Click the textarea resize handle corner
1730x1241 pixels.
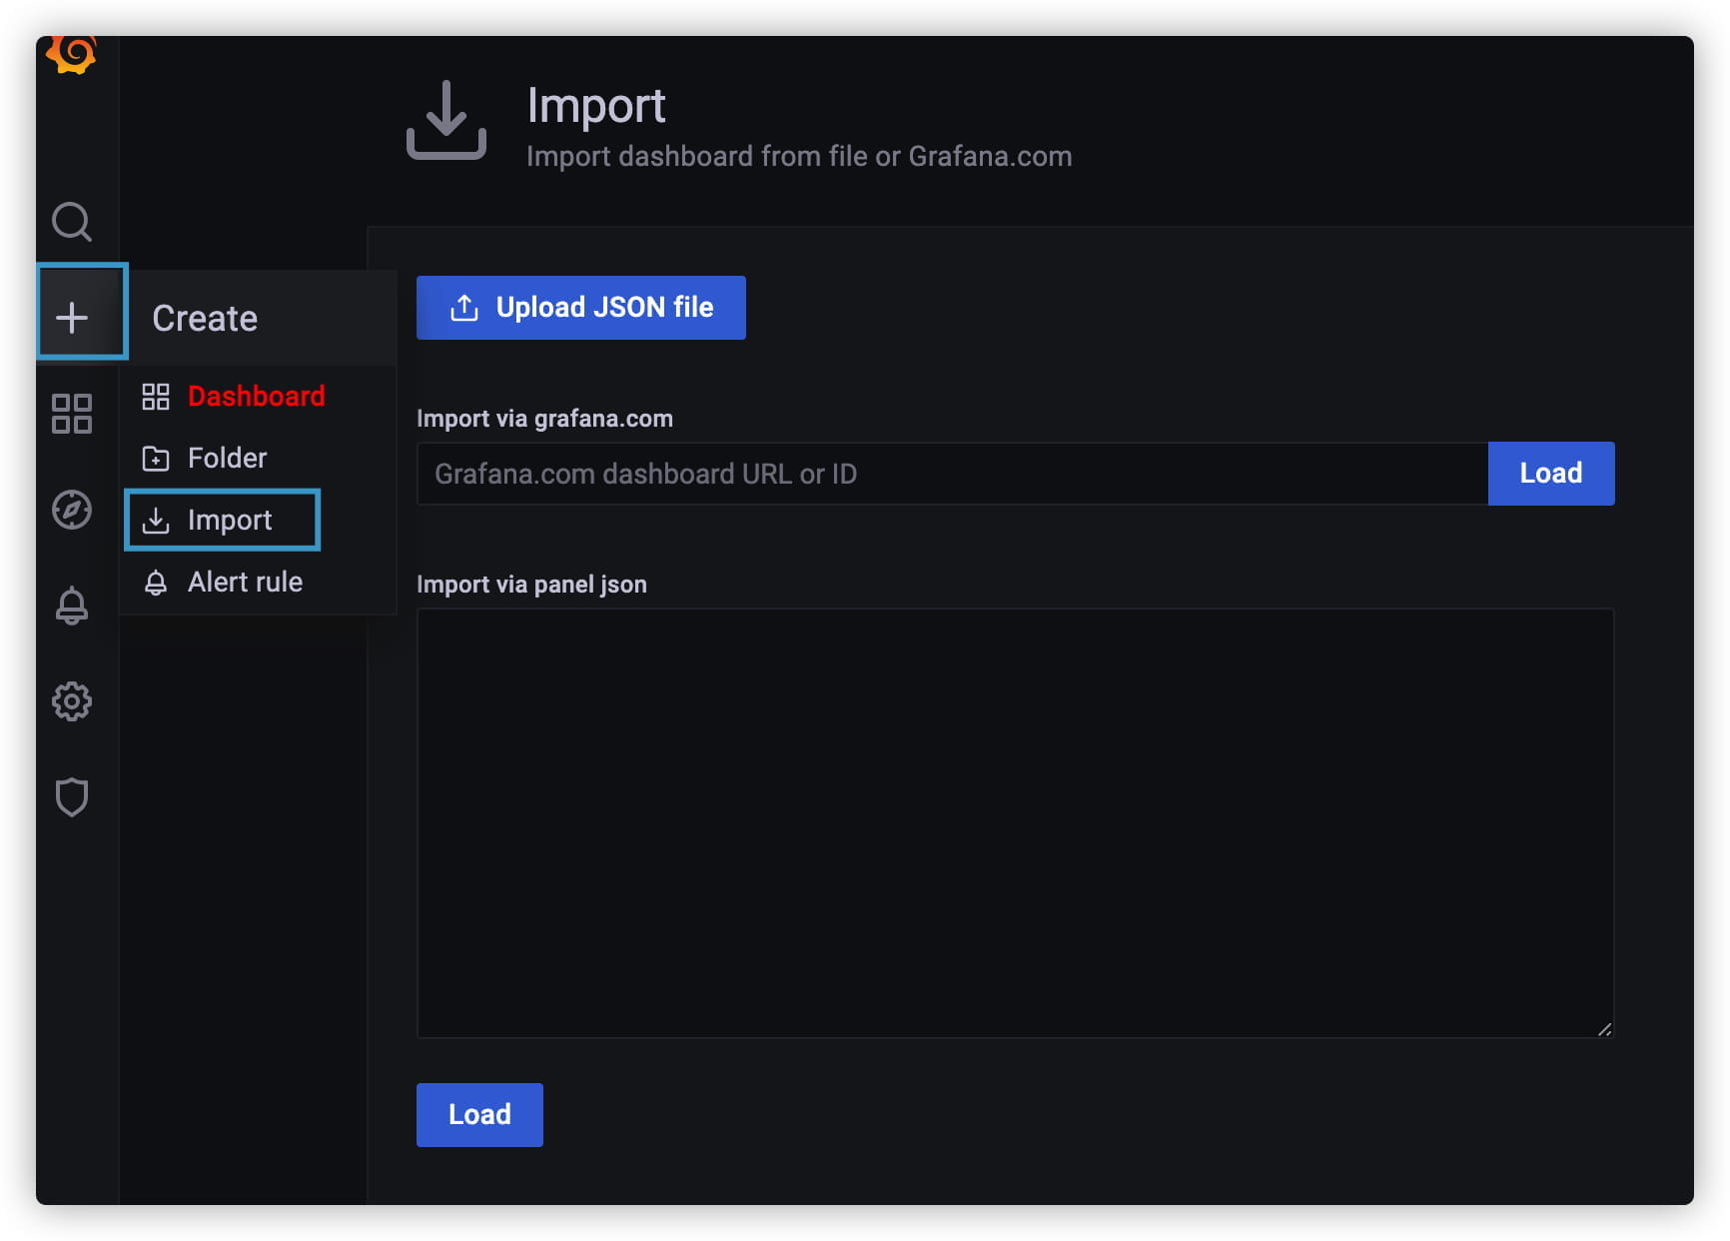(x=1604, y=1029)
